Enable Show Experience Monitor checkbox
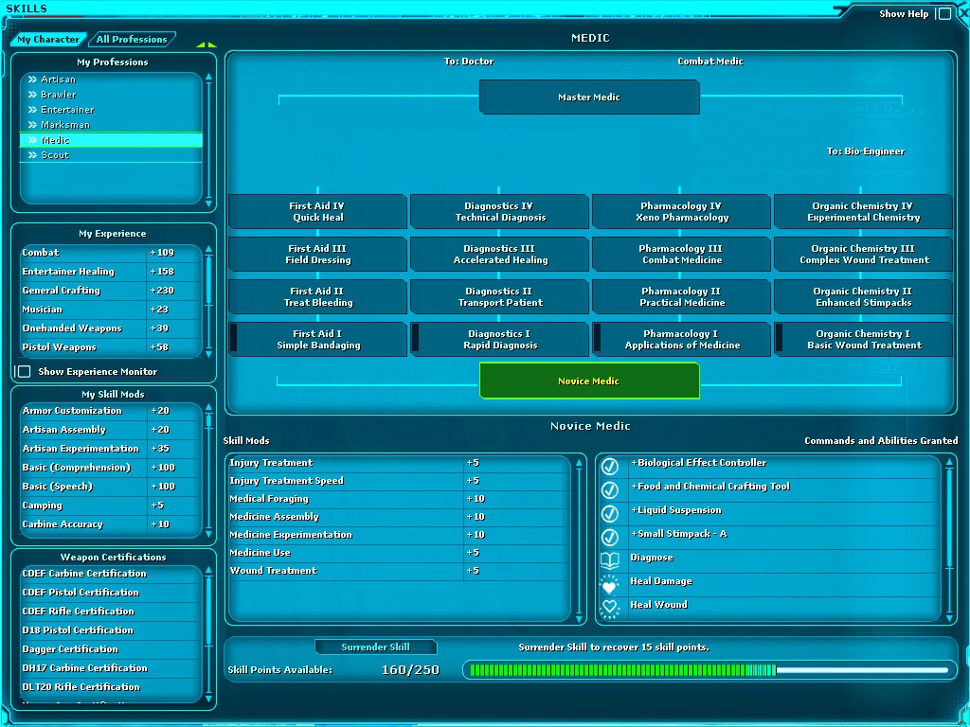Image resolution: width=970 pixels, height=727 pixels. coord(24,371)
